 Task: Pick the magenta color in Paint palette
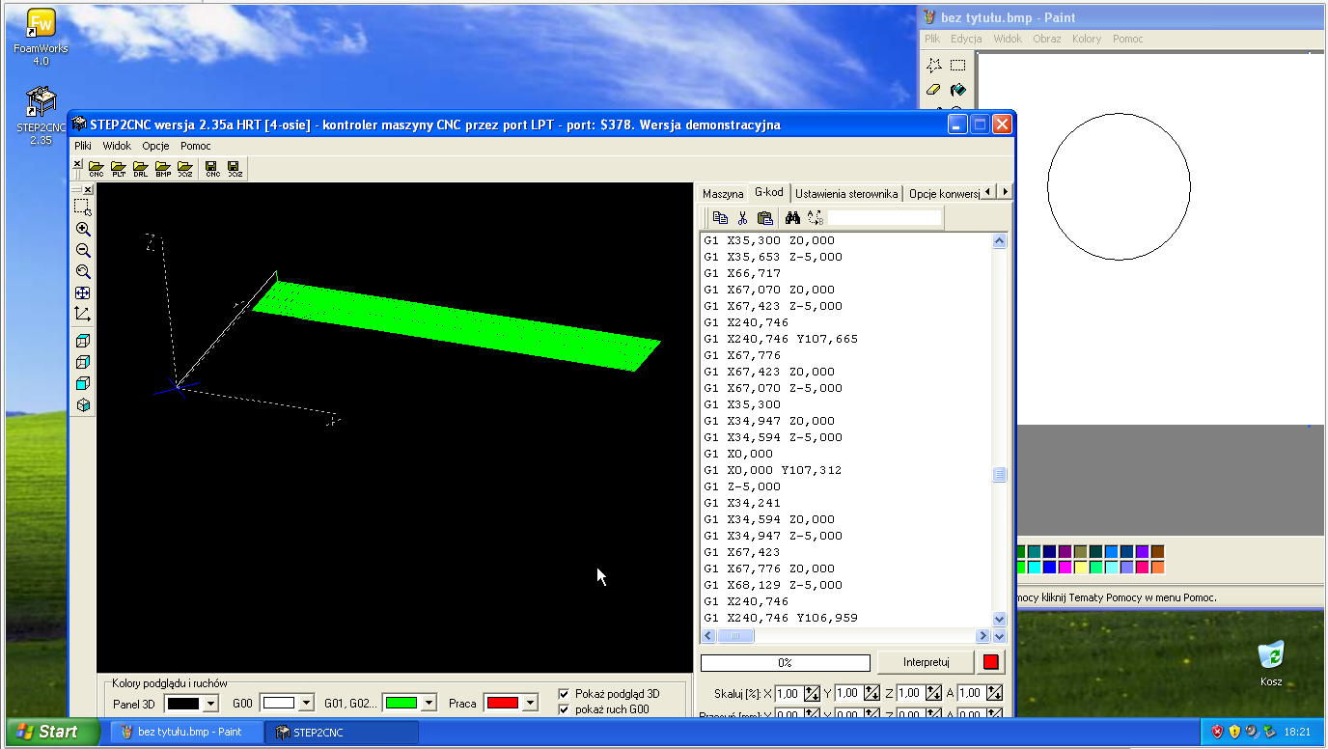1065,568
